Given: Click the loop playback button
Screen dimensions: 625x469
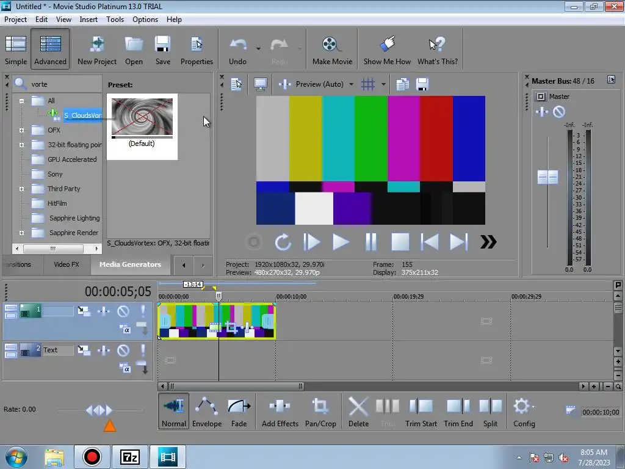Looking at the screenshot, I should tap(283, 242).
